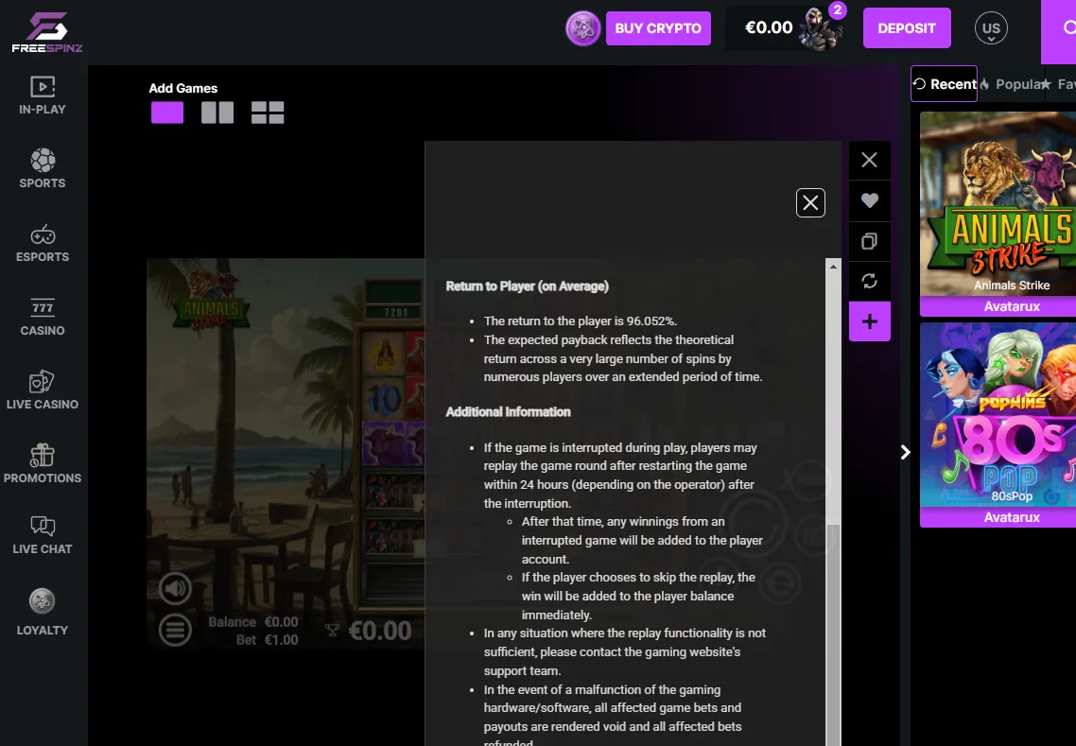The image size is (1076, 746).
Task: Click the Buy Crypto button
Action: coord(658,28)
